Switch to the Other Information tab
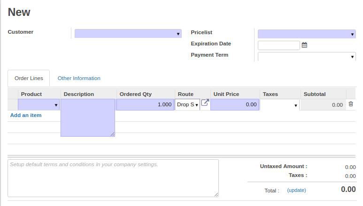Viewport: 363px width, 206px height. point(79,79)
